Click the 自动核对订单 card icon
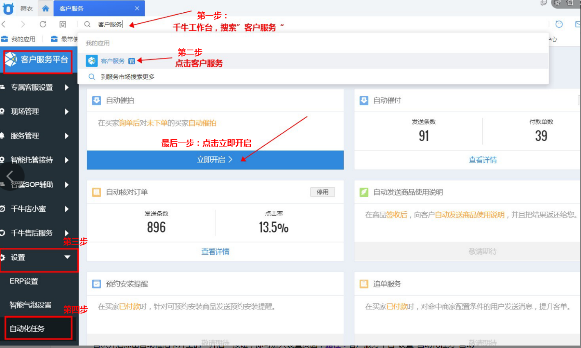The image size is (581, 348). click(96, 192)
